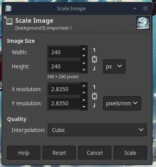Click the image preview thumbnail in header
This screenshot has width=156, height=167.
tap(143, 23)
